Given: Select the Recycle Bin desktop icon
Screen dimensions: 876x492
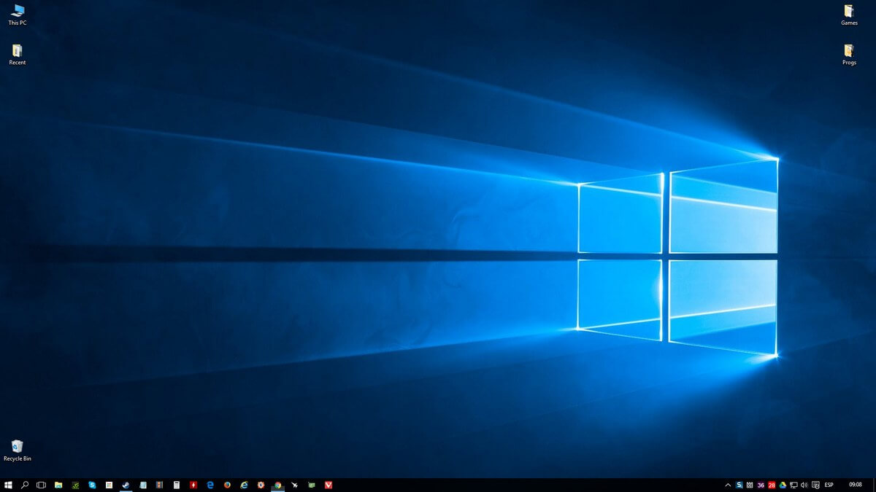Looking at the screenshot, I should 17,450.
